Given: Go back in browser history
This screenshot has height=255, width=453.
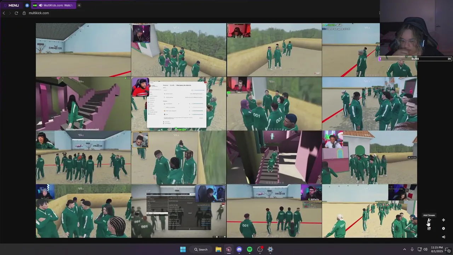Looking at the screenshot, I should [x=4, y=13].
